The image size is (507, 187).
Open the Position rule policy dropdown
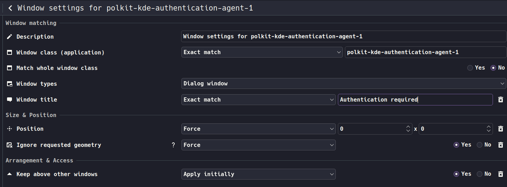[258, 129]
